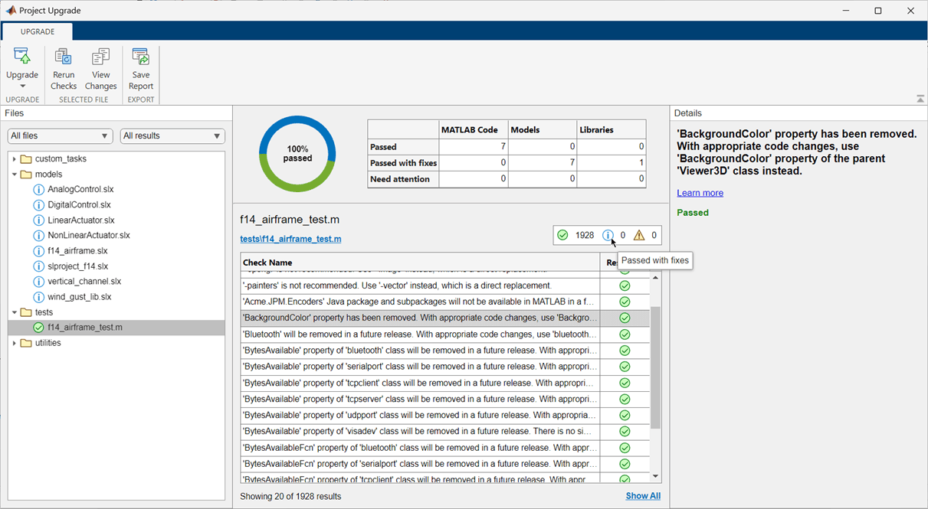Click the Rerun Checks icon
Screen dimensions: 928x509
(x=64, y=57)
